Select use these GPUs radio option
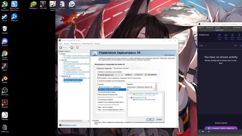This screenshot has width=242, height=136. [x=131, y=97]
